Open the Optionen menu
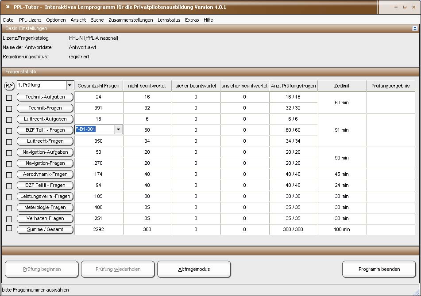 click(x=56, y=20)
